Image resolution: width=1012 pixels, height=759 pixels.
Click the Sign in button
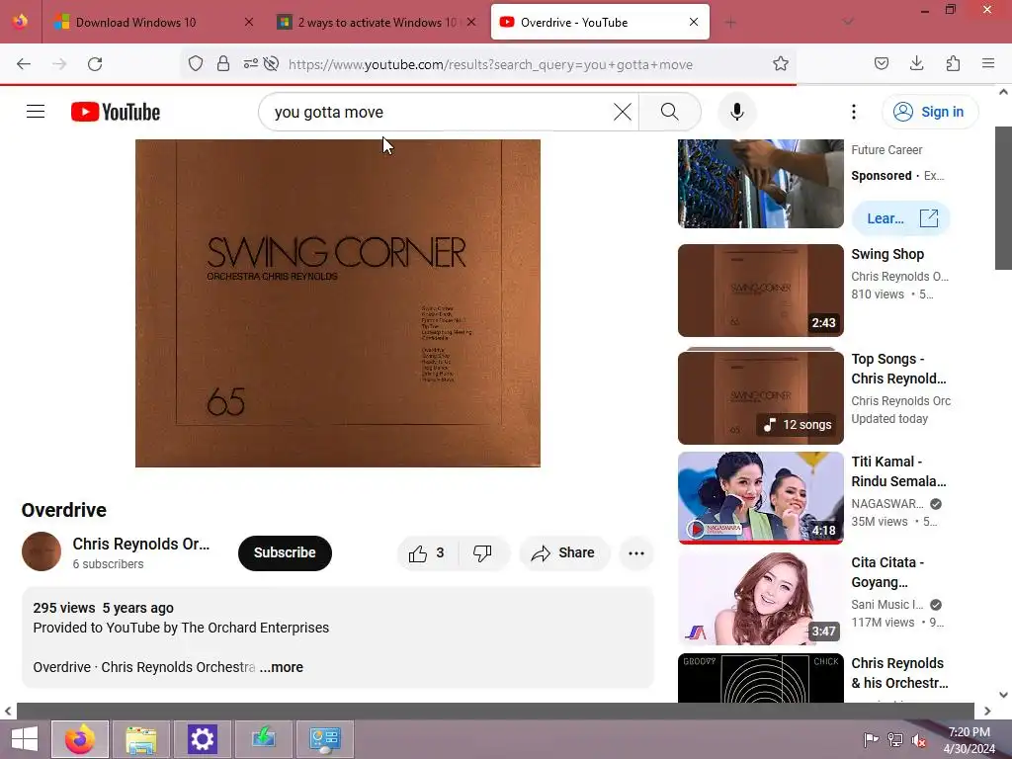929,112
